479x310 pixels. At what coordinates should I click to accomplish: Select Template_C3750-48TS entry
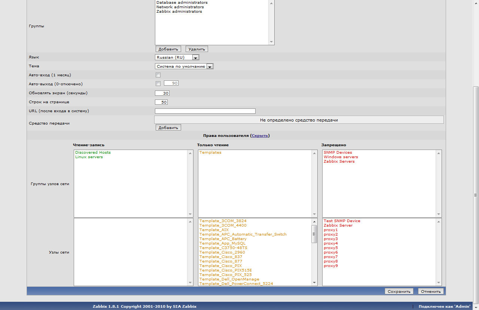tap(223, 248)
